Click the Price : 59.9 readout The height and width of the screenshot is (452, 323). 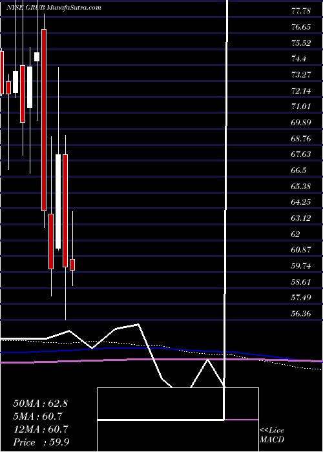(x=41, y=442)
